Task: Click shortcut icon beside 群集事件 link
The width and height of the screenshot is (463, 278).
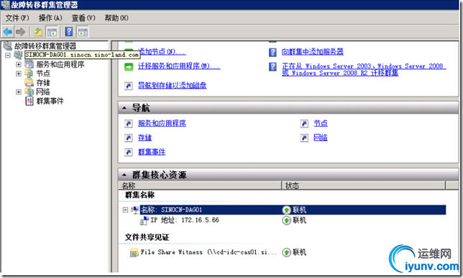Action: point(129,152)
